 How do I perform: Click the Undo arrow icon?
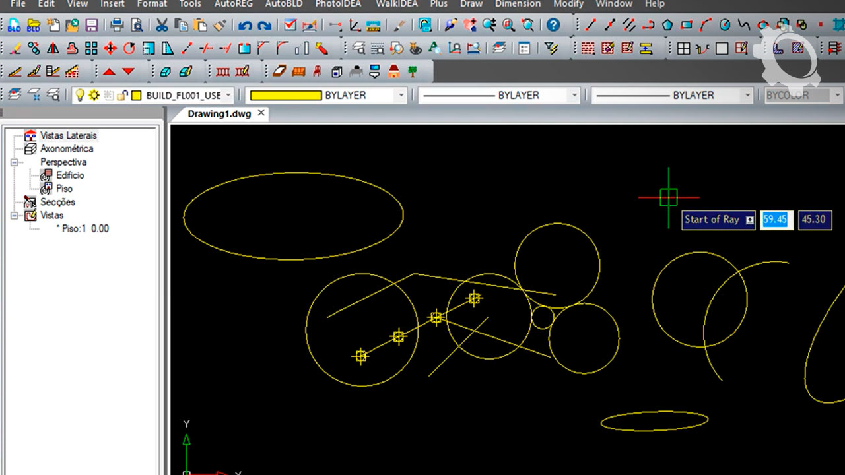[246, 26]
